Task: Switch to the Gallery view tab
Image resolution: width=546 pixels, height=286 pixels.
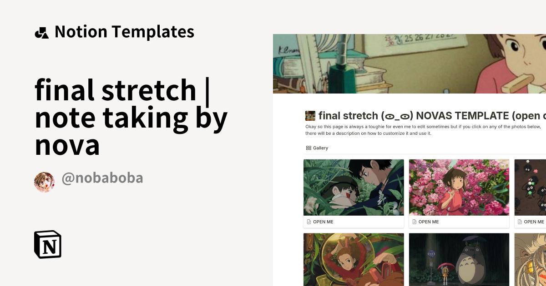Action: 317,148
